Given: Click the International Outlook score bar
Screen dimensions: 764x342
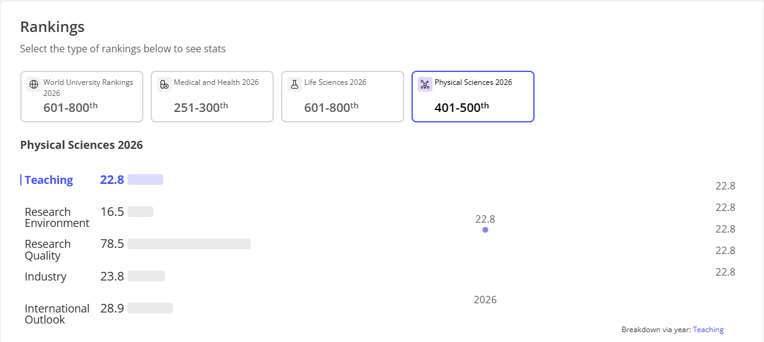Looking at the screenshot, I should click(150, 308).
